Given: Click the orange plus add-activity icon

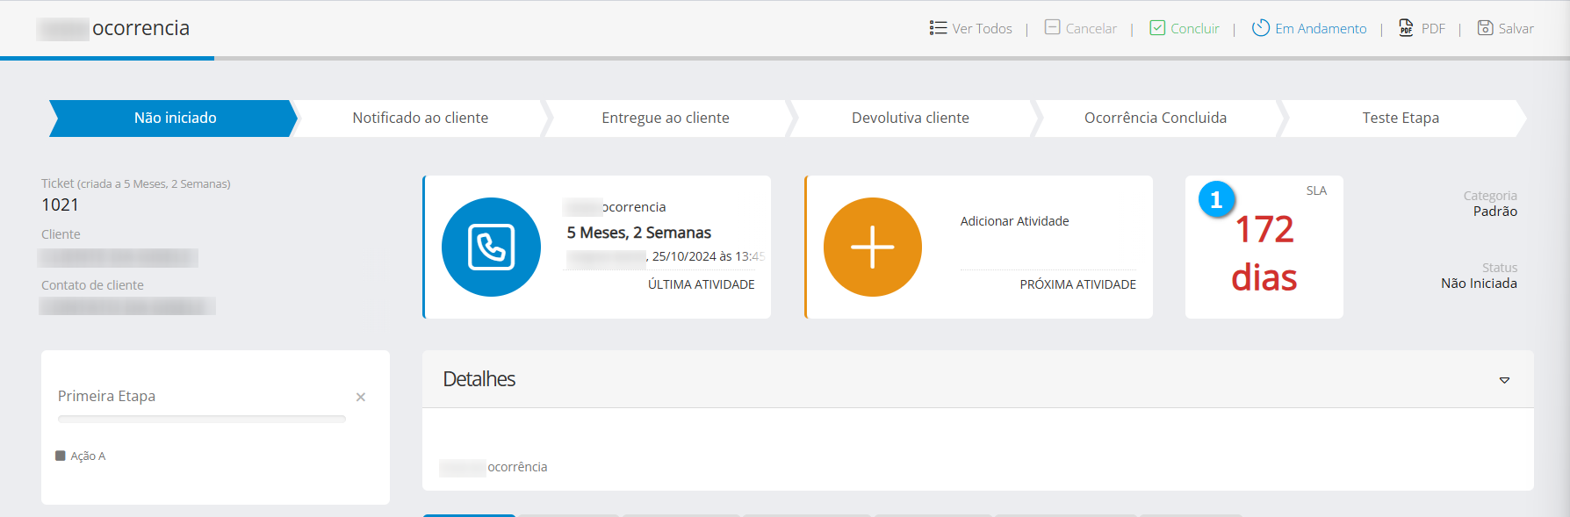Looking at the screenshot, I should 872,247.
